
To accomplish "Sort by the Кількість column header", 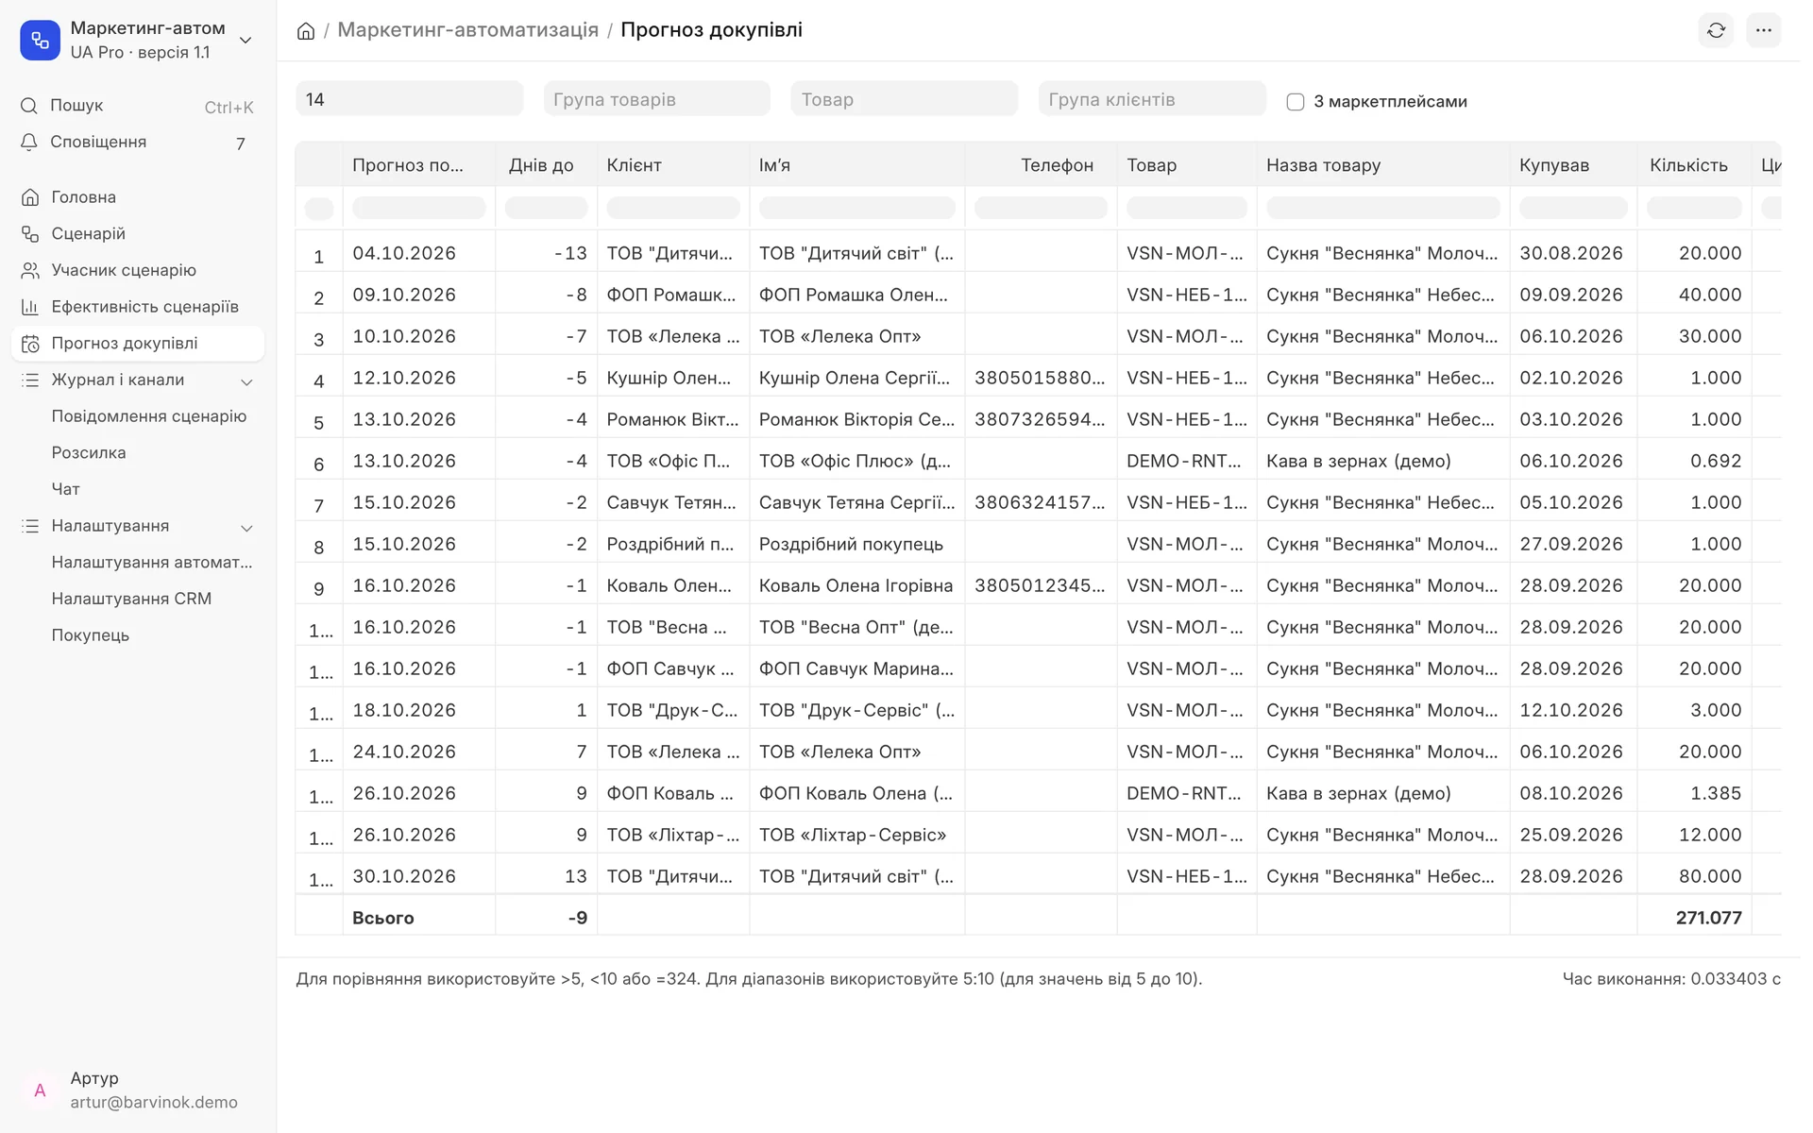I will click(1688, 165).
